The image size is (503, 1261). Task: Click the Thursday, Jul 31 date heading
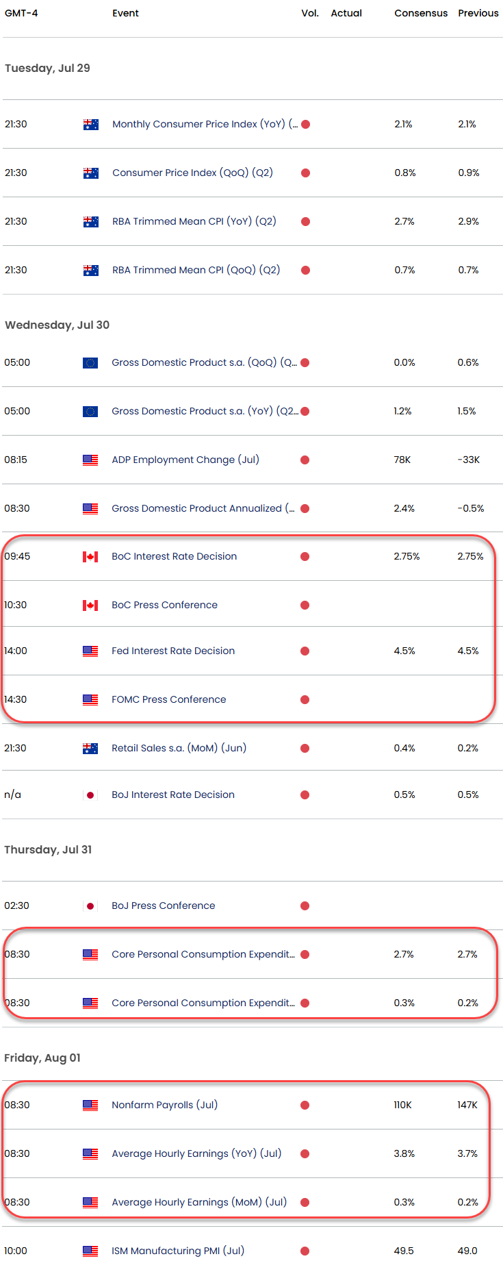click(x=48, y=850)
